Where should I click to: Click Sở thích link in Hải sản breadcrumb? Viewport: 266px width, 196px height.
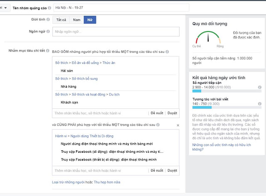click(x=62, y=63)
